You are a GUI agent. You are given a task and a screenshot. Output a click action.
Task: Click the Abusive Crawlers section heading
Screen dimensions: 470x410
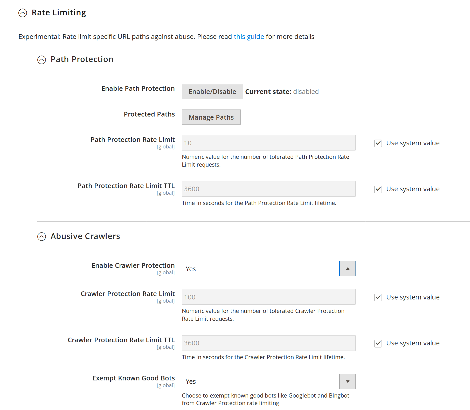point(85,236)
